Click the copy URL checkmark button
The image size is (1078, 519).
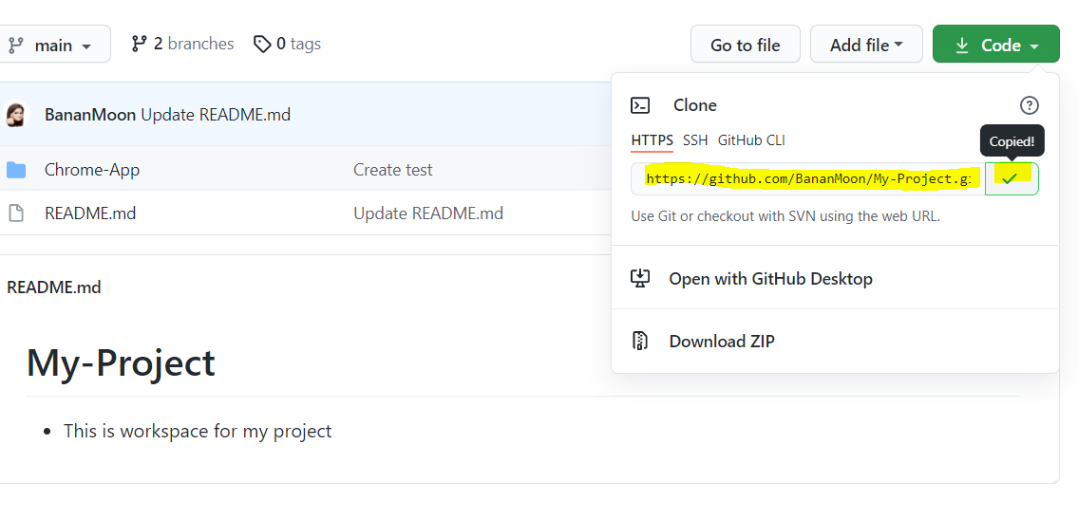[1012, 179]
